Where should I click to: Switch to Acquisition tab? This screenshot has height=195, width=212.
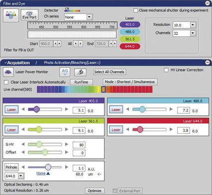coord(18,63)
